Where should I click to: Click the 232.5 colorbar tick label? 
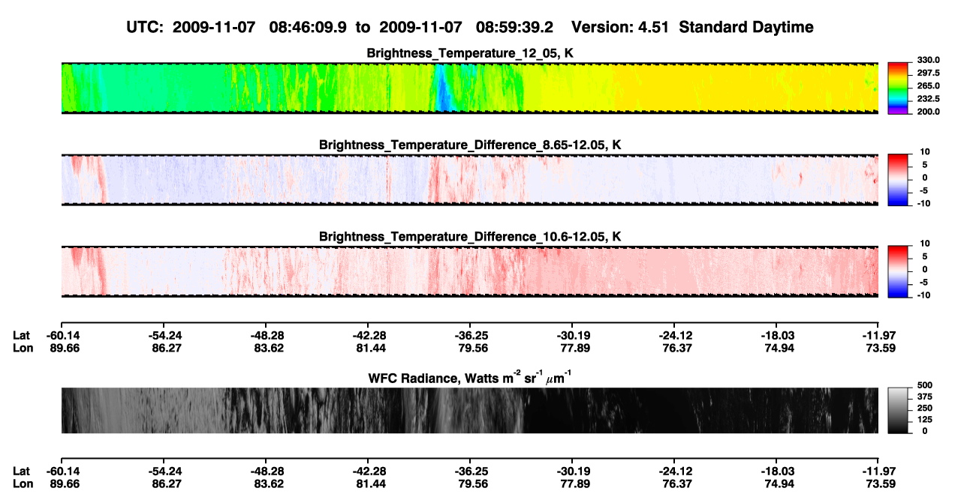click(x=929, y=98)
